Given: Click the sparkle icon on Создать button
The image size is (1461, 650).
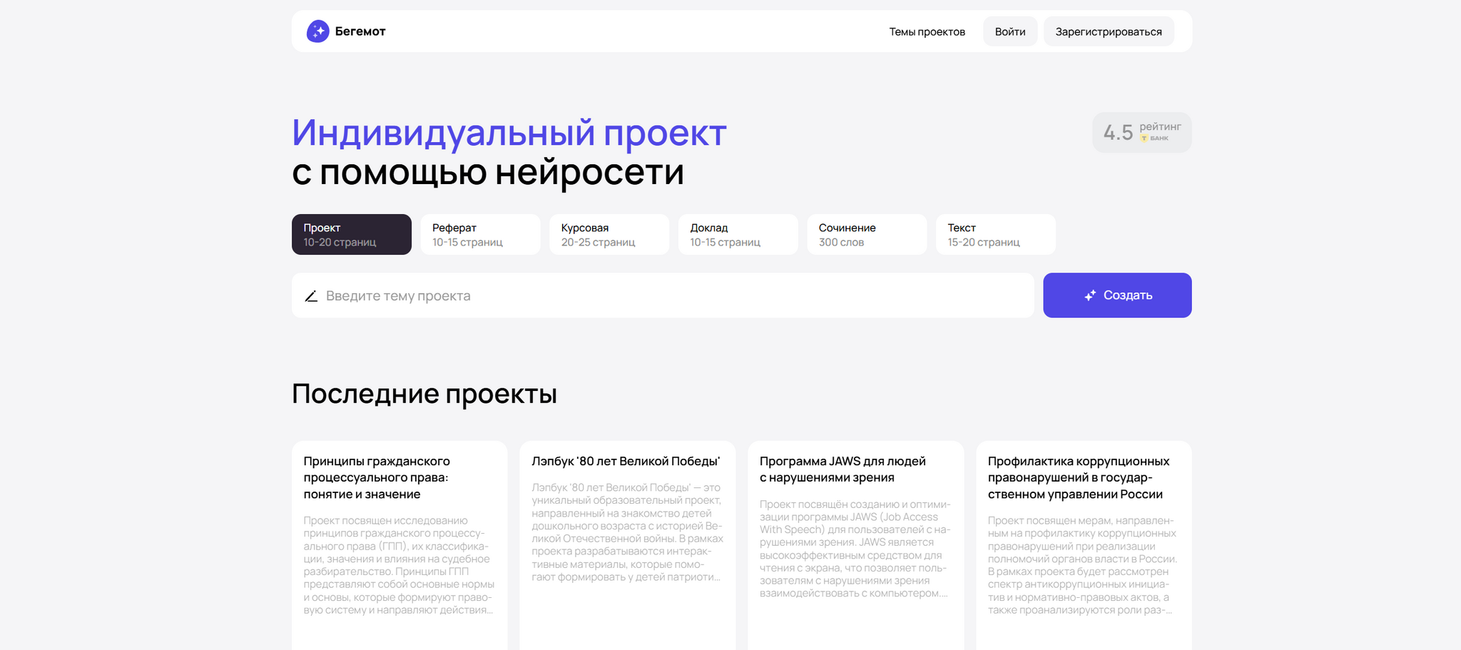Looking at the screenshot, I should tap(1089, 295).
